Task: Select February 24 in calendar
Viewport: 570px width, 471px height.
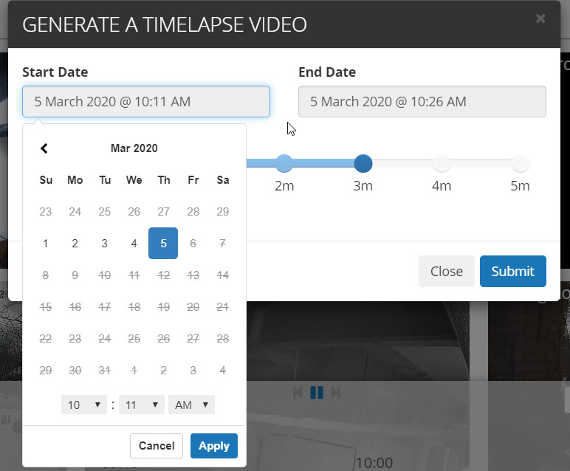Action: (x=75, y=212)
